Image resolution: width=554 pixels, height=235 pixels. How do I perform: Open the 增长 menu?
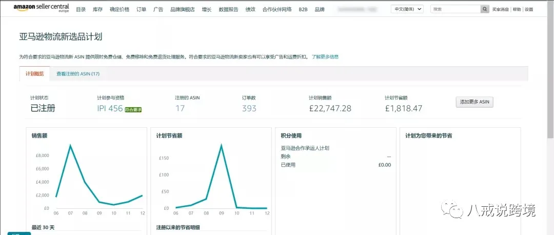click(x=207, y=10)
